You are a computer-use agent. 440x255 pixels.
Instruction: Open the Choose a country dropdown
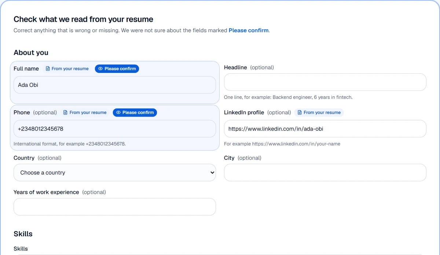tap(115, 173)
